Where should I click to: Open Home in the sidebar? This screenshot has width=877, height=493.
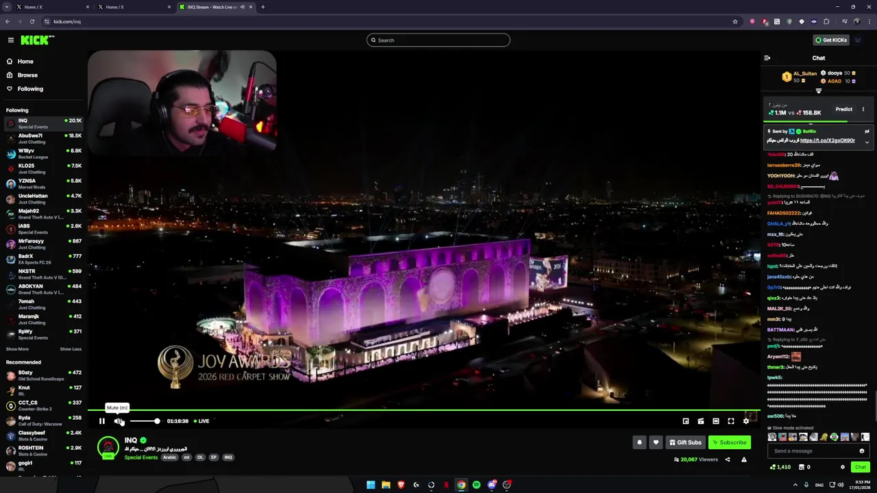pyautogui.click(x=25, y=62)
